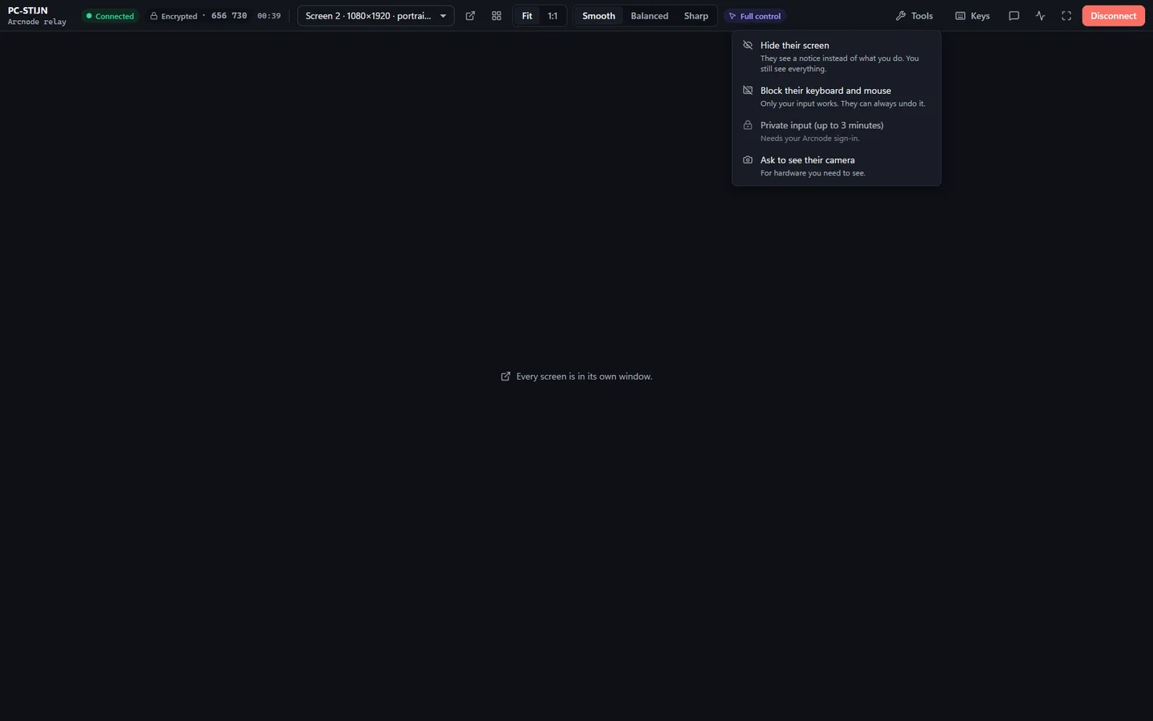The height and width of the screenshot is (721, 1153).
Task: Enter fullscreen mode via the toolbar icon
Action: [x=1067, y=16]
